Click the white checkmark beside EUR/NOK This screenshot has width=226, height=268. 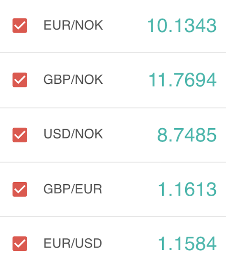coord(20,26)
